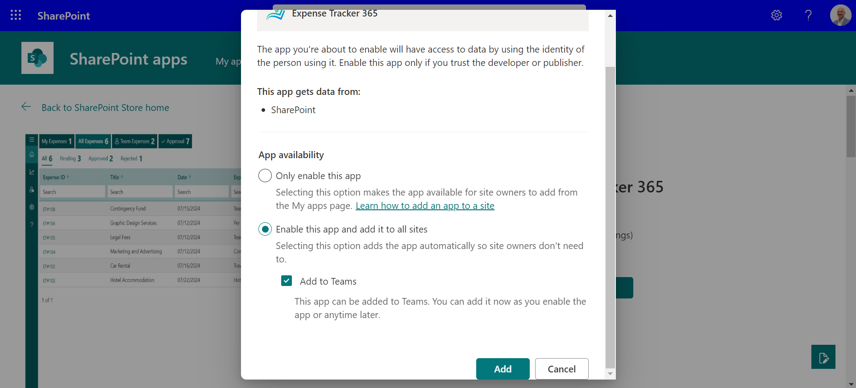Click the Expense Tracker 365 app logo
This screenshot has width=856, height=388.
pyautogui.click(x=276, y=14)
